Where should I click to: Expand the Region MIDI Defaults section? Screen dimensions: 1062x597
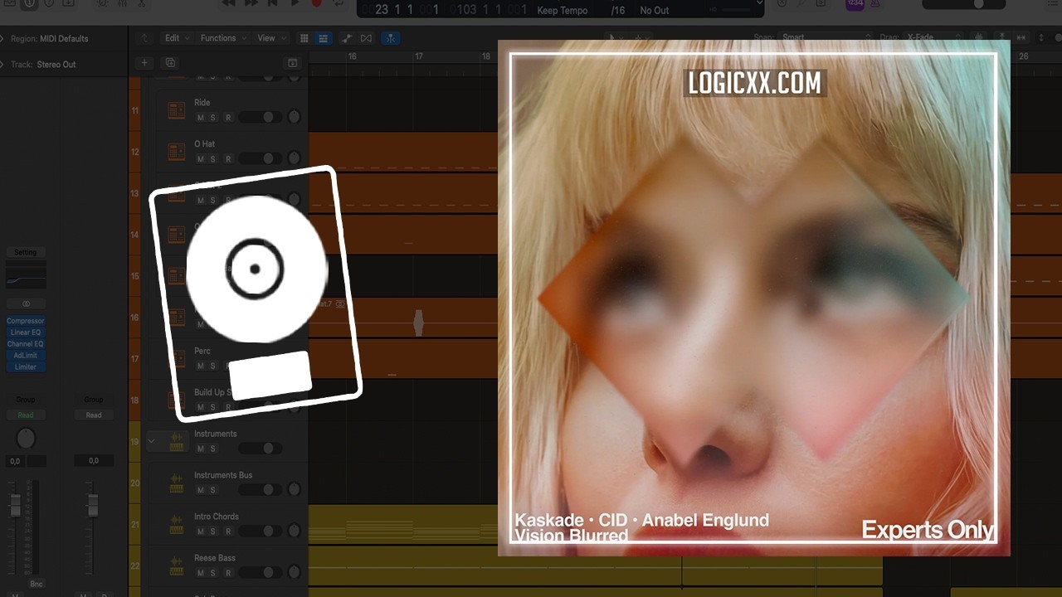click(2, 39)
